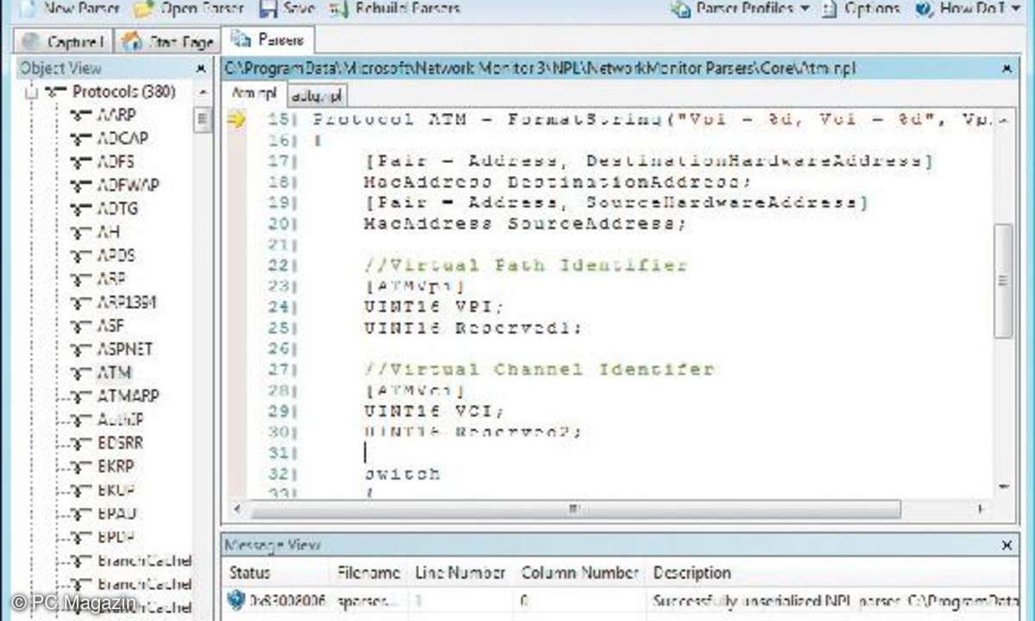Choose the ASPNET protocol entry
Viewport: 1035px width, 621px height.
[x=125, y=348]
